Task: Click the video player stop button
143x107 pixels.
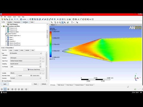Action: tap(8, 89)
